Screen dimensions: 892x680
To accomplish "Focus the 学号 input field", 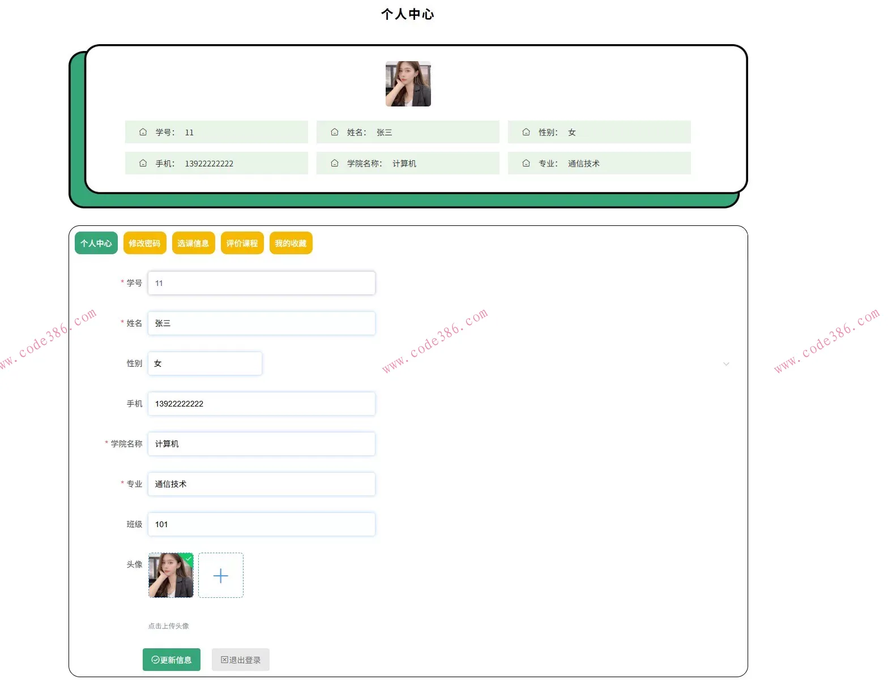I will (x=262, y=283).
